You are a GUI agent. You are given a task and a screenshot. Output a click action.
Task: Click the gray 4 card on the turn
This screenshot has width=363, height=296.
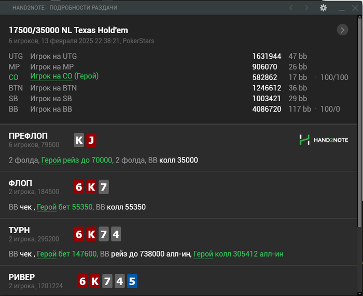(x=116, y=234)
